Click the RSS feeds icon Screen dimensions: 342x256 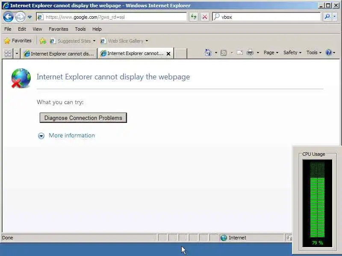224,52
